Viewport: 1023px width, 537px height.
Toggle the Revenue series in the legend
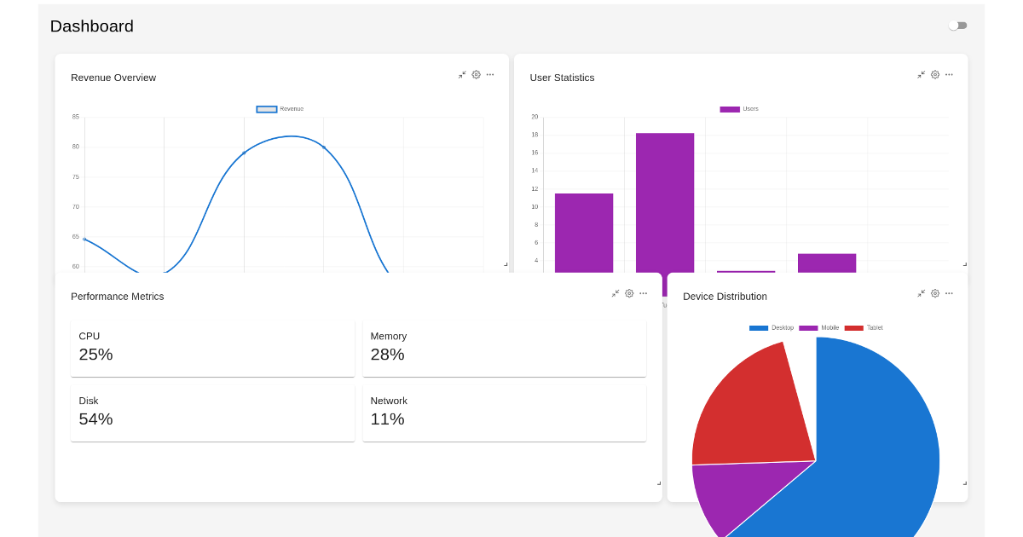point(280,108)
